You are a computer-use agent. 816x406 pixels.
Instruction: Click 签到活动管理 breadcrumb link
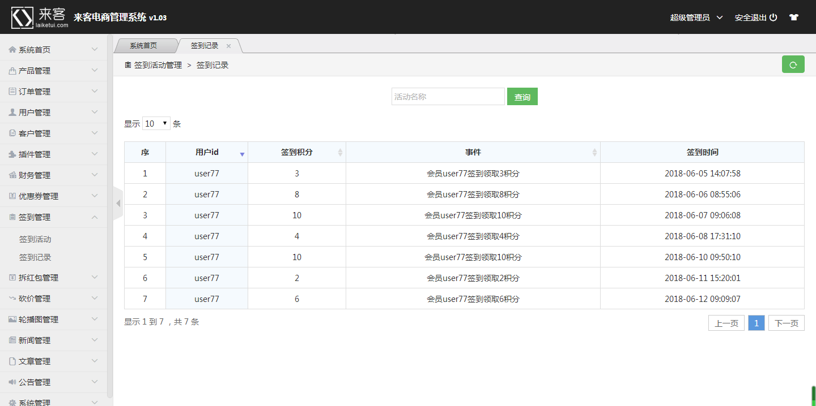pyautogui.click(x=158, y=65)
